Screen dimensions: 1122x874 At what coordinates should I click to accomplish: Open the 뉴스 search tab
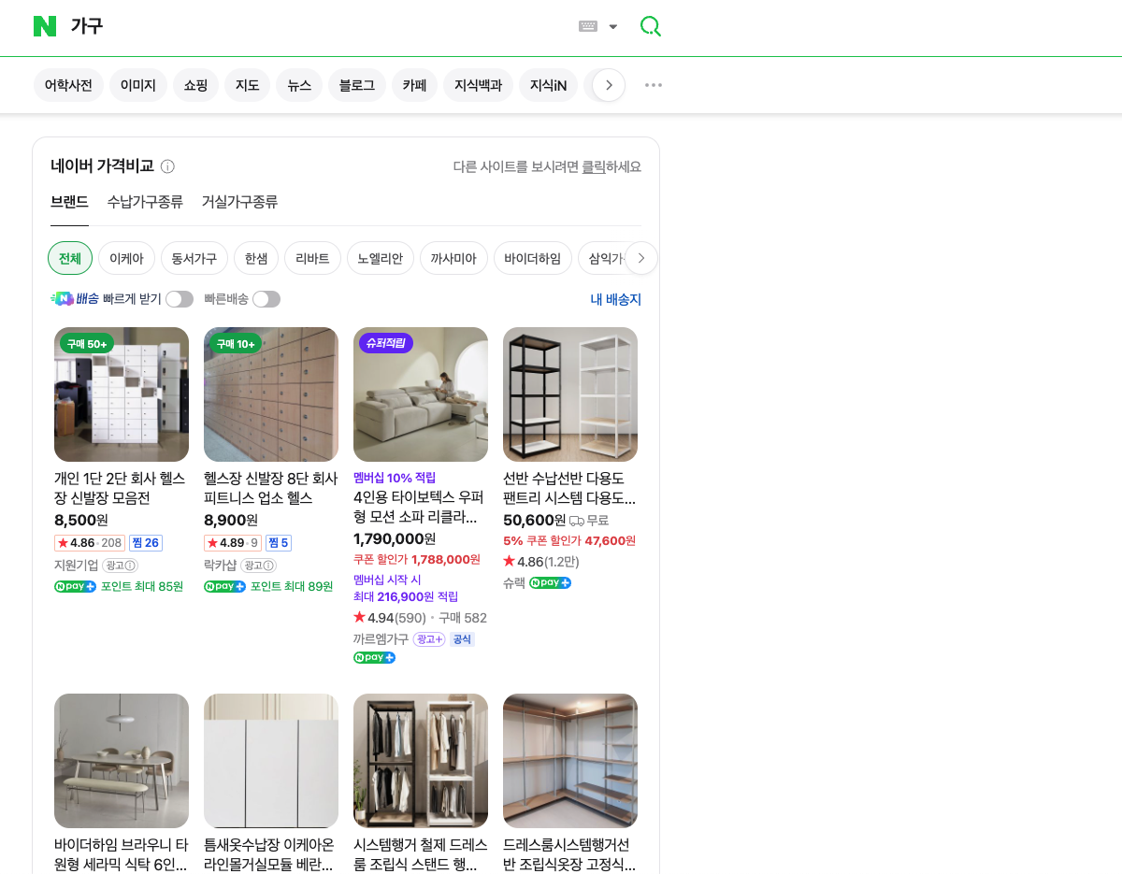pos(299,85)
